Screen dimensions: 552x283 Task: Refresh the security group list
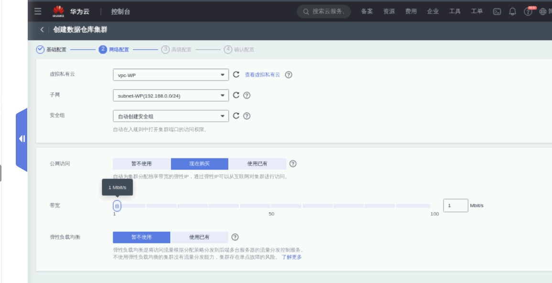pos(236,115)
